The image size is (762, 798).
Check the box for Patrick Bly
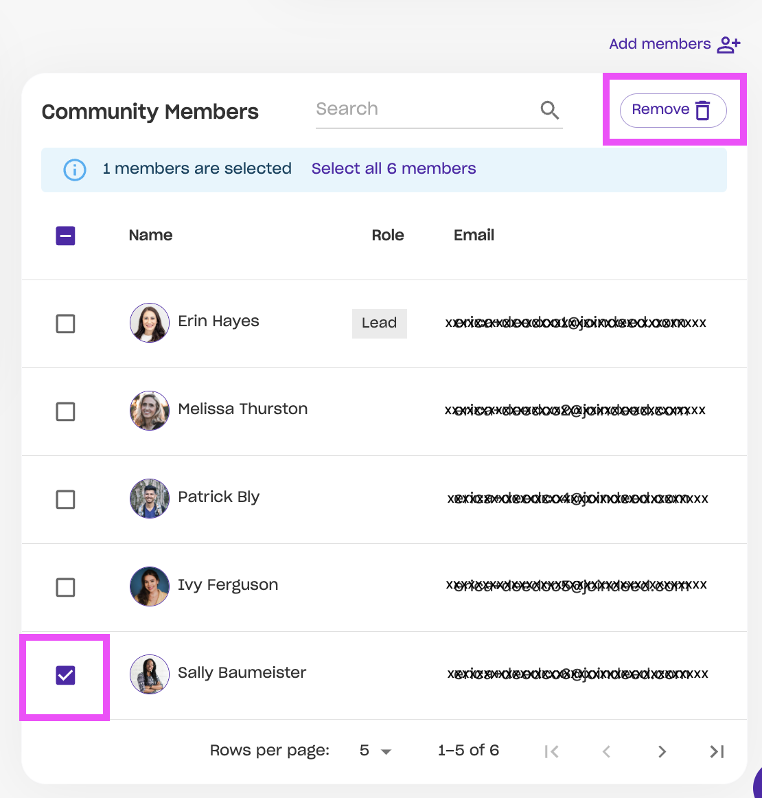coord(66,499)
